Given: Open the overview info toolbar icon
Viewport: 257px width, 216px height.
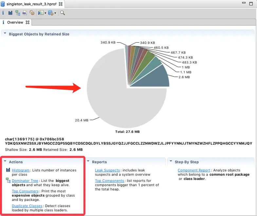Looking at the screenshot, I should (3, 13).
